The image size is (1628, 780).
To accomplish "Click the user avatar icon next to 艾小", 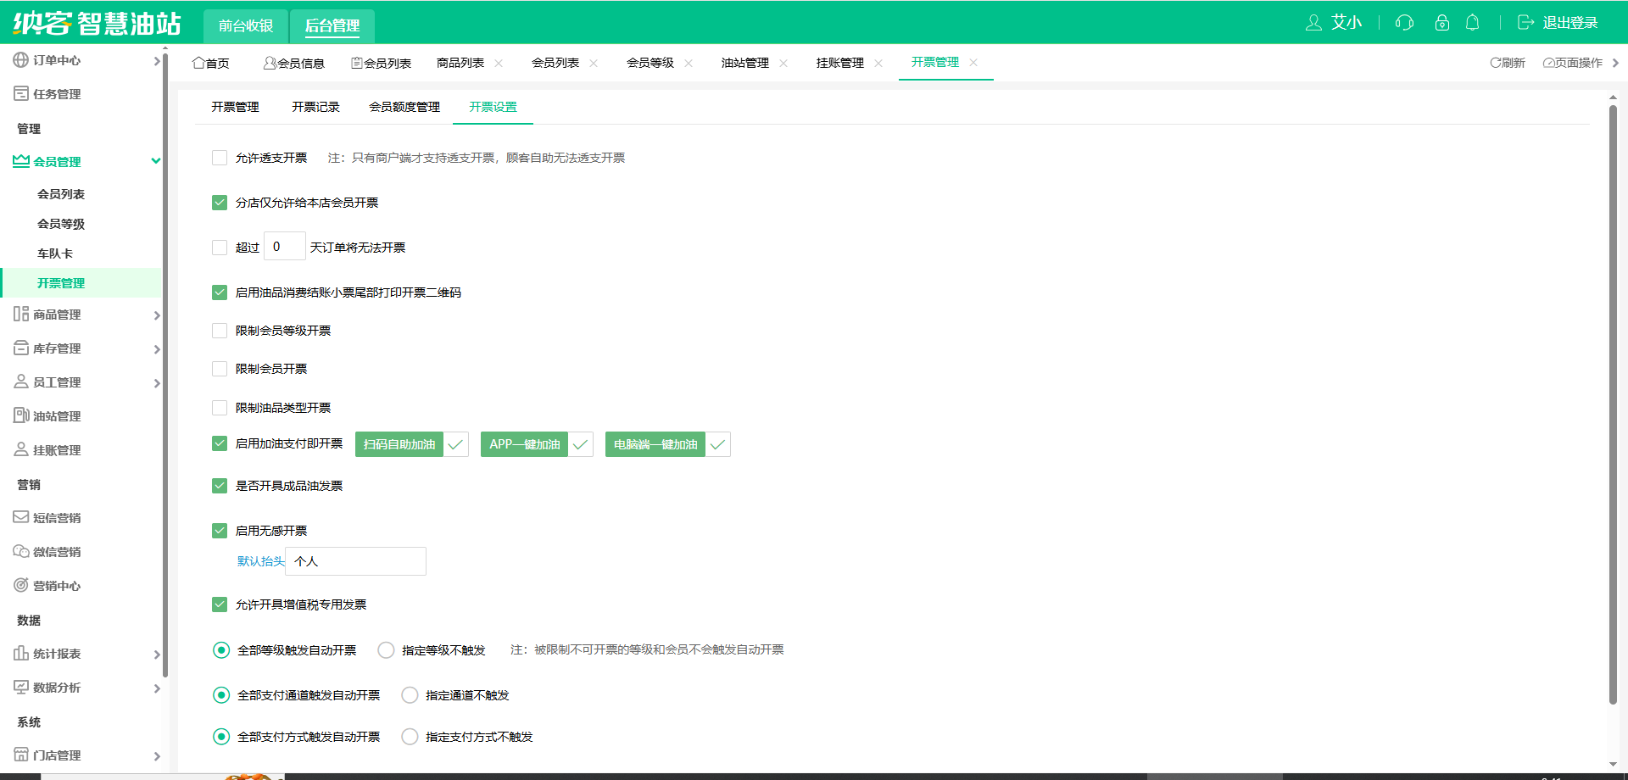I will (1313, 23).
